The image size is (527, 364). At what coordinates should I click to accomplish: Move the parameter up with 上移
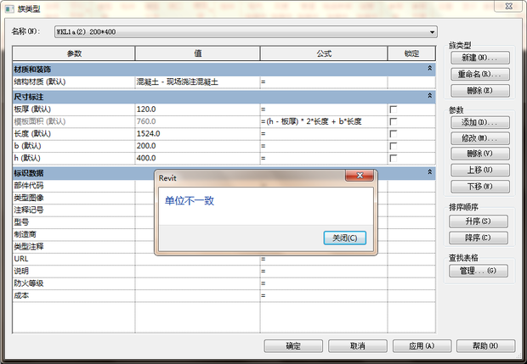[481, 170]
